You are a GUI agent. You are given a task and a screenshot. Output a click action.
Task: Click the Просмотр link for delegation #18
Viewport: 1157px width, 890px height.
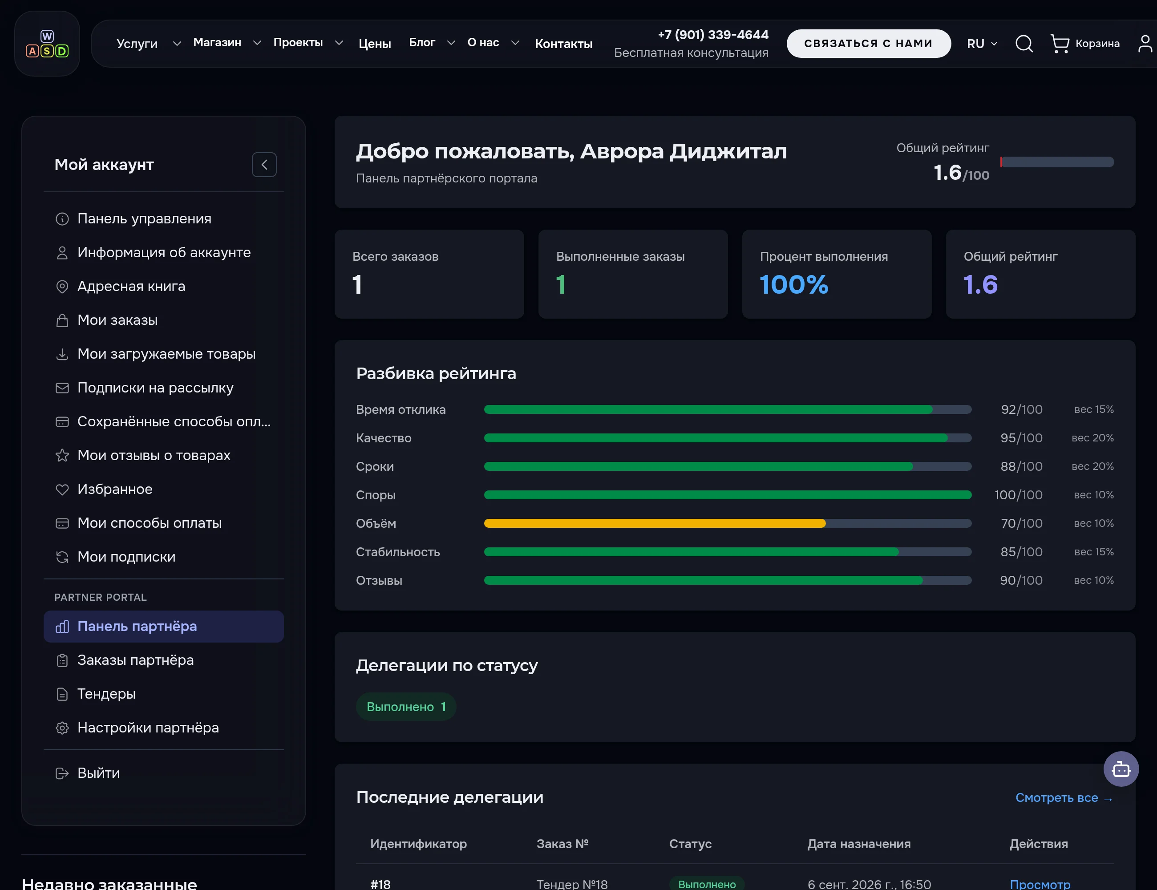point(1040,884)
